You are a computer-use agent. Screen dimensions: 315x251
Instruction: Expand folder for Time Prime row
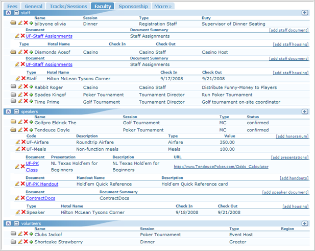(13, 101)
